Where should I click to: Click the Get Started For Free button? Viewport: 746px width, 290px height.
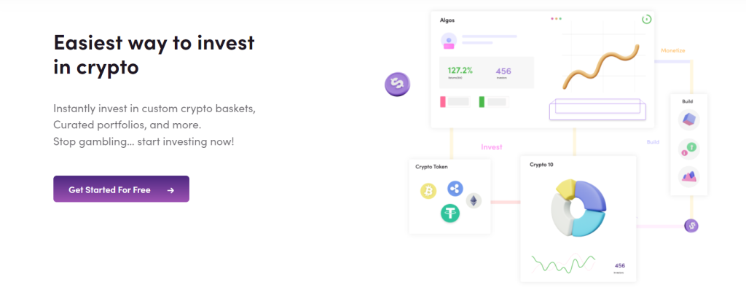[x=122, y=189]
